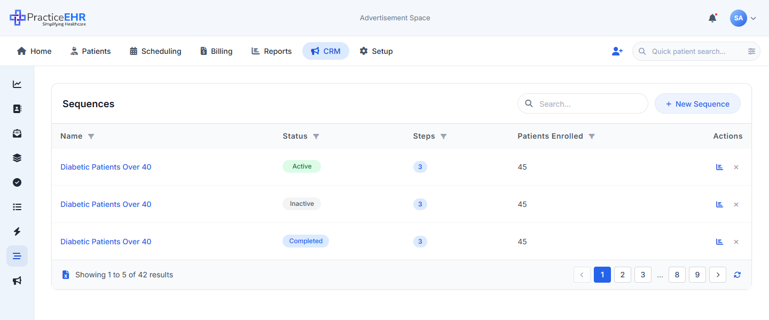Go to page 8
Image resolution: width=769 pixels, height=320 pixels.
tap(677, 275)
